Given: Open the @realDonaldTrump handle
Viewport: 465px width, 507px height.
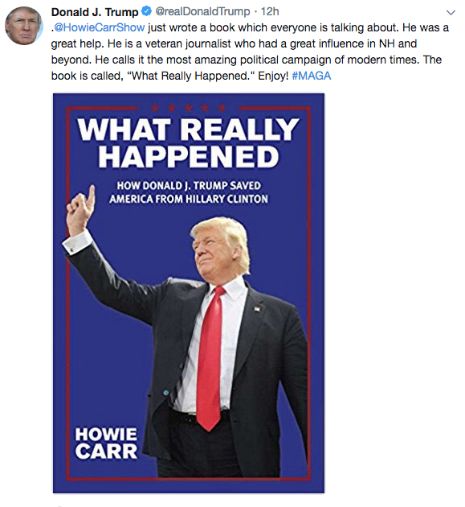Looking at the screenshot, I should [202, 11].
